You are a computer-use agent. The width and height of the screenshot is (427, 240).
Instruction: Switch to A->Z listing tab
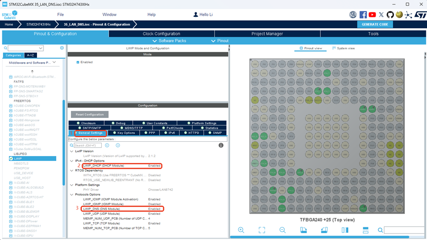(31, 55)
